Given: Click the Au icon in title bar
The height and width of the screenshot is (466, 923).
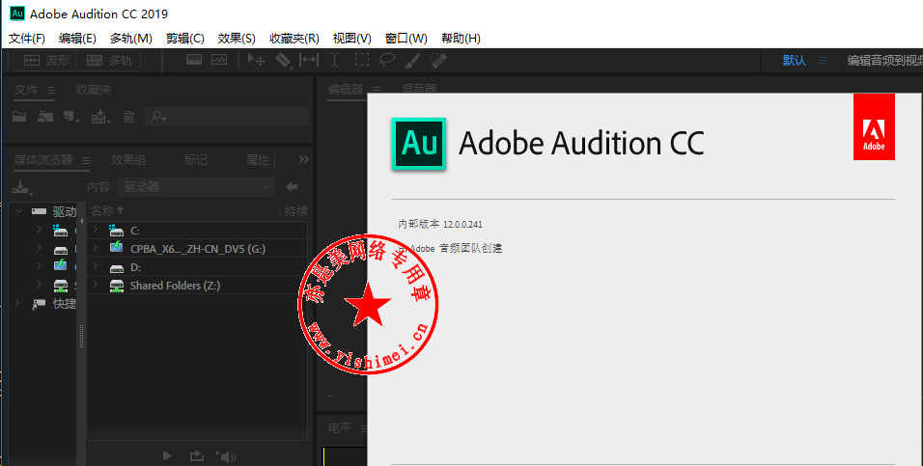Looking at the screenshot, I should click(x=17, y=13).
